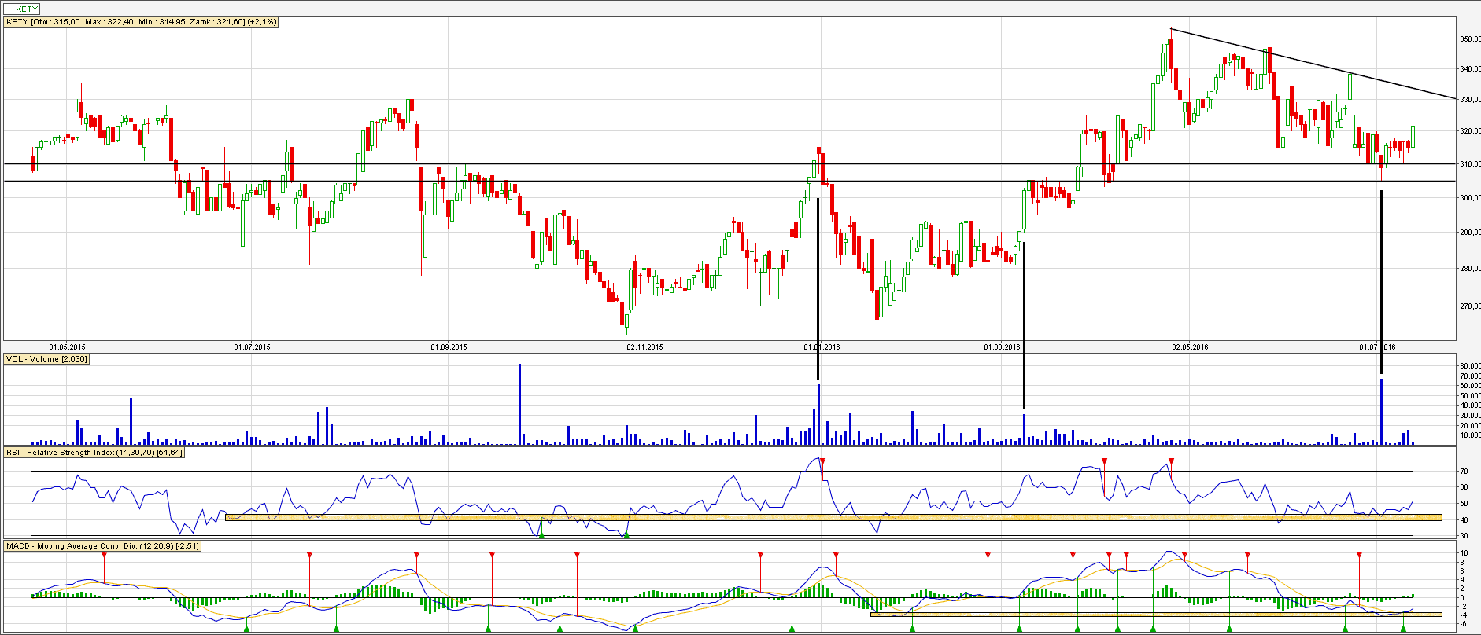Click the first red RSI overbought marker
Image resolution: width=1481 pixels, height=635 pixels.
point(822,461)
